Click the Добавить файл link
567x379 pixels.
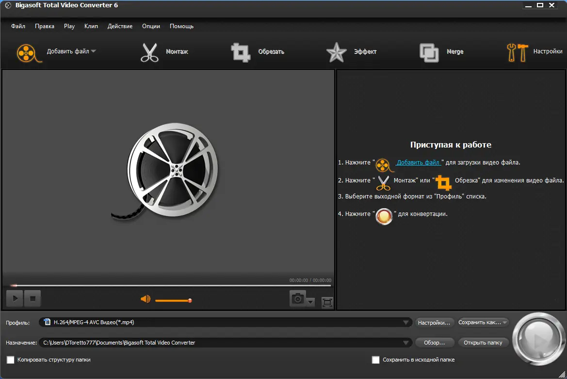tap(418, 162)
